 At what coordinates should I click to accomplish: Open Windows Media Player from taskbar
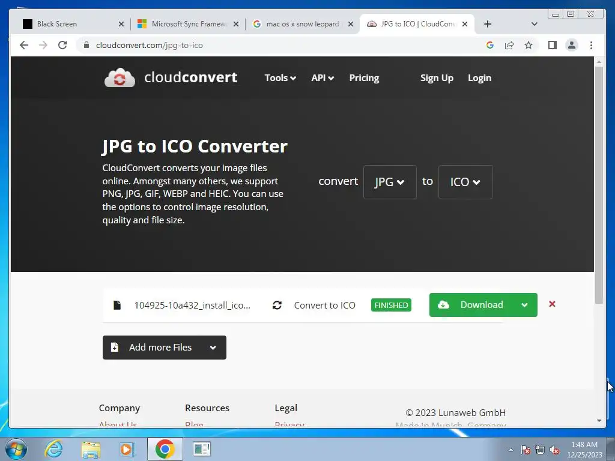click(x=127, y=449)
